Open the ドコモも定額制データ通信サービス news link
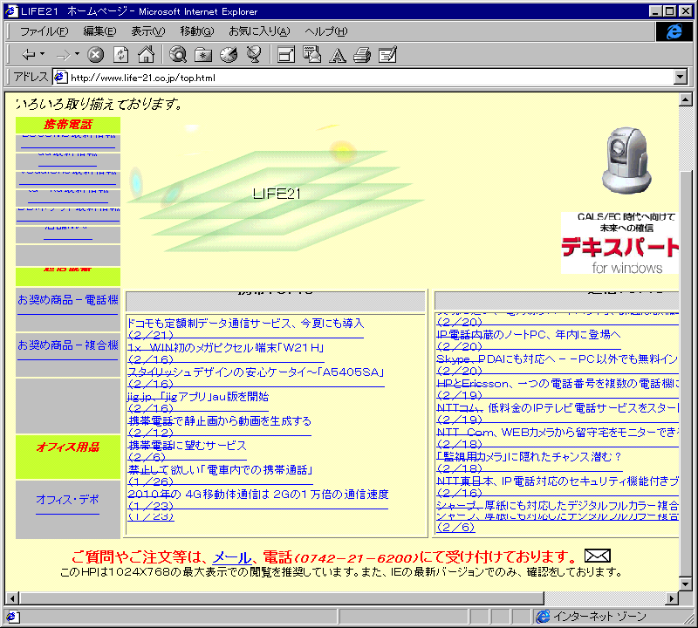Screen dimensions: 698x628 246,324
